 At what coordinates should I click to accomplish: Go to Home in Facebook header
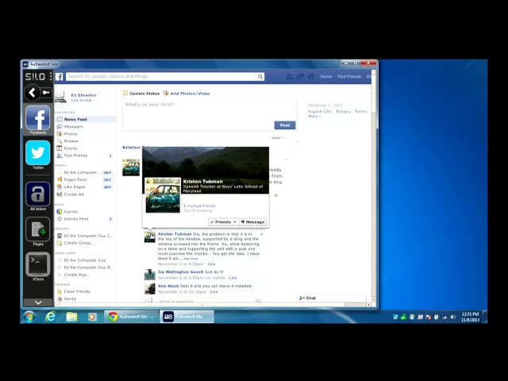326,76
